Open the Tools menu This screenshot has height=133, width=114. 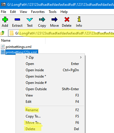click(53, 12)
